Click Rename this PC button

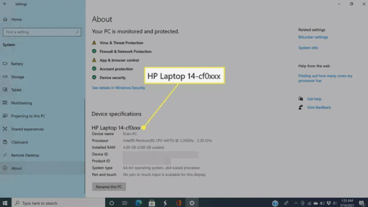109,187
